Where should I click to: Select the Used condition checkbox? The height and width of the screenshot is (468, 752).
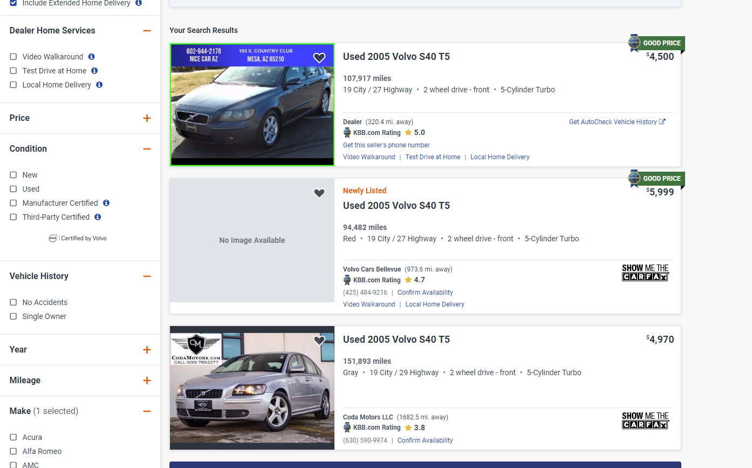pos(13,189)
